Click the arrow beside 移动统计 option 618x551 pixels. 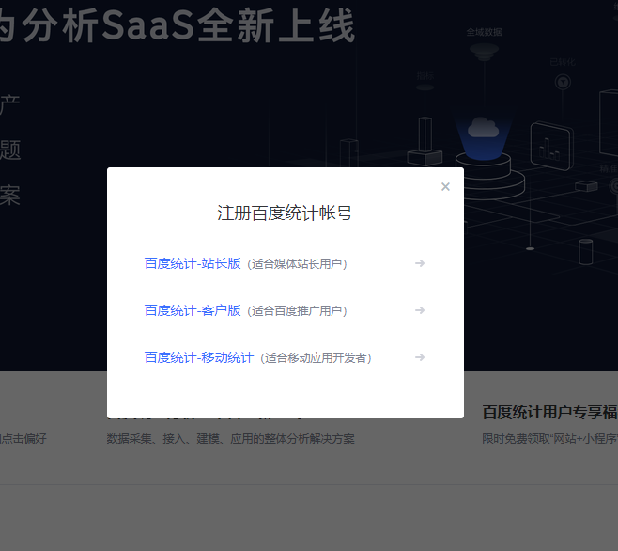[420, 357]
